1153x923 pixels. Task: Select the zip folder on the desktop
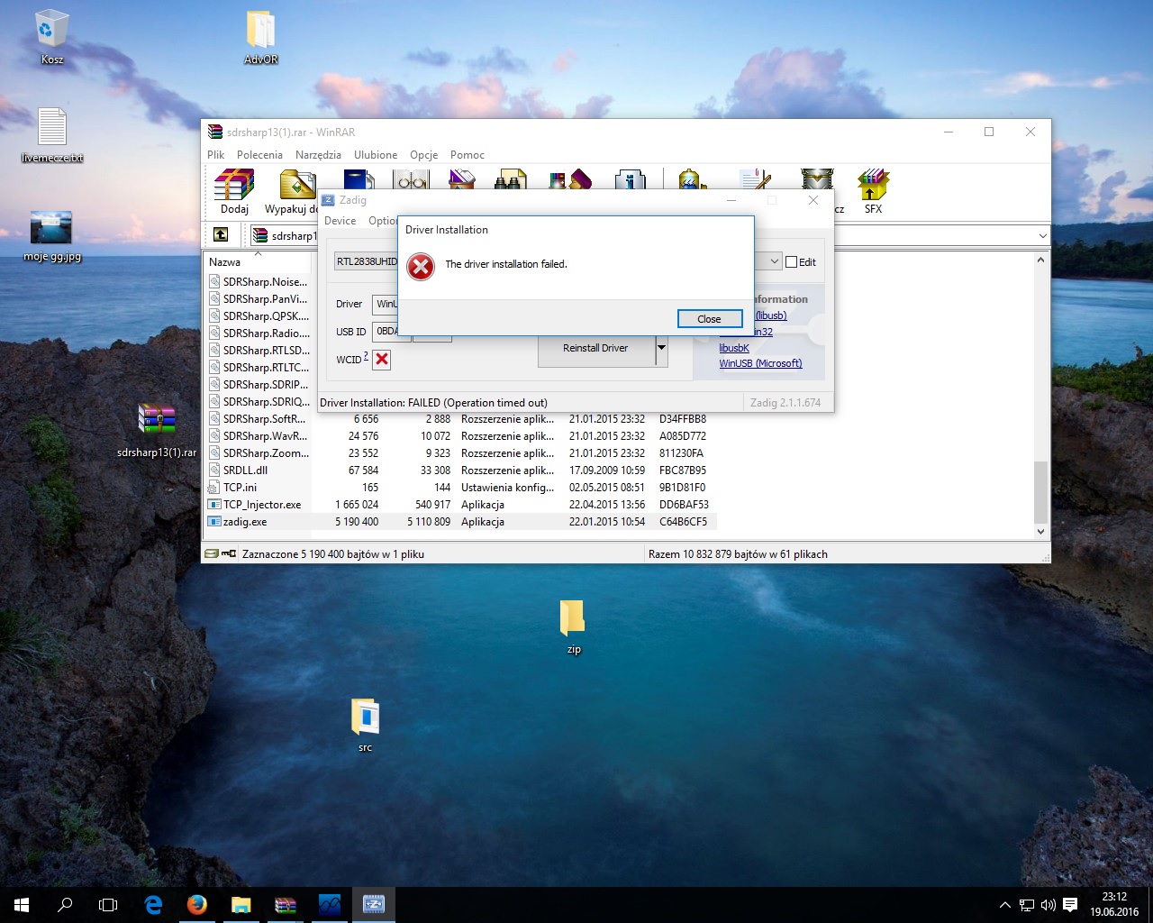(573, 627)
